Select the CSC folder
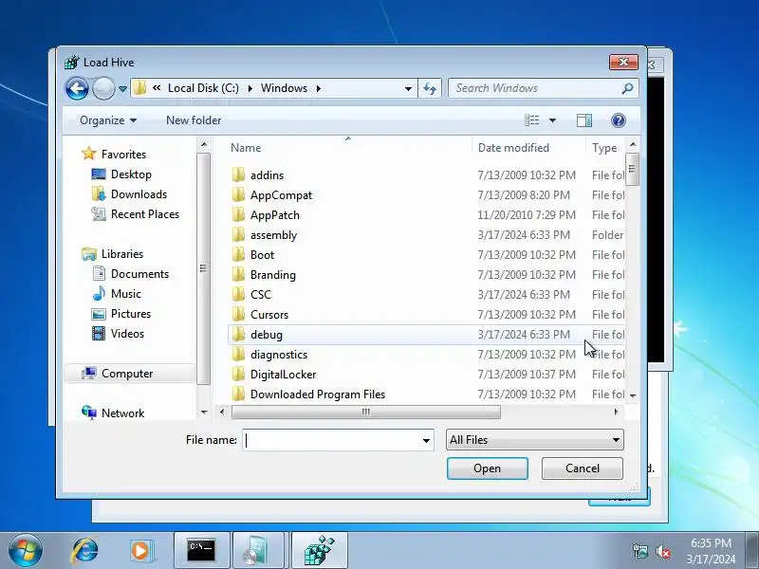The height and width of the screenshot is (569, 759). [x=261, y=295]
